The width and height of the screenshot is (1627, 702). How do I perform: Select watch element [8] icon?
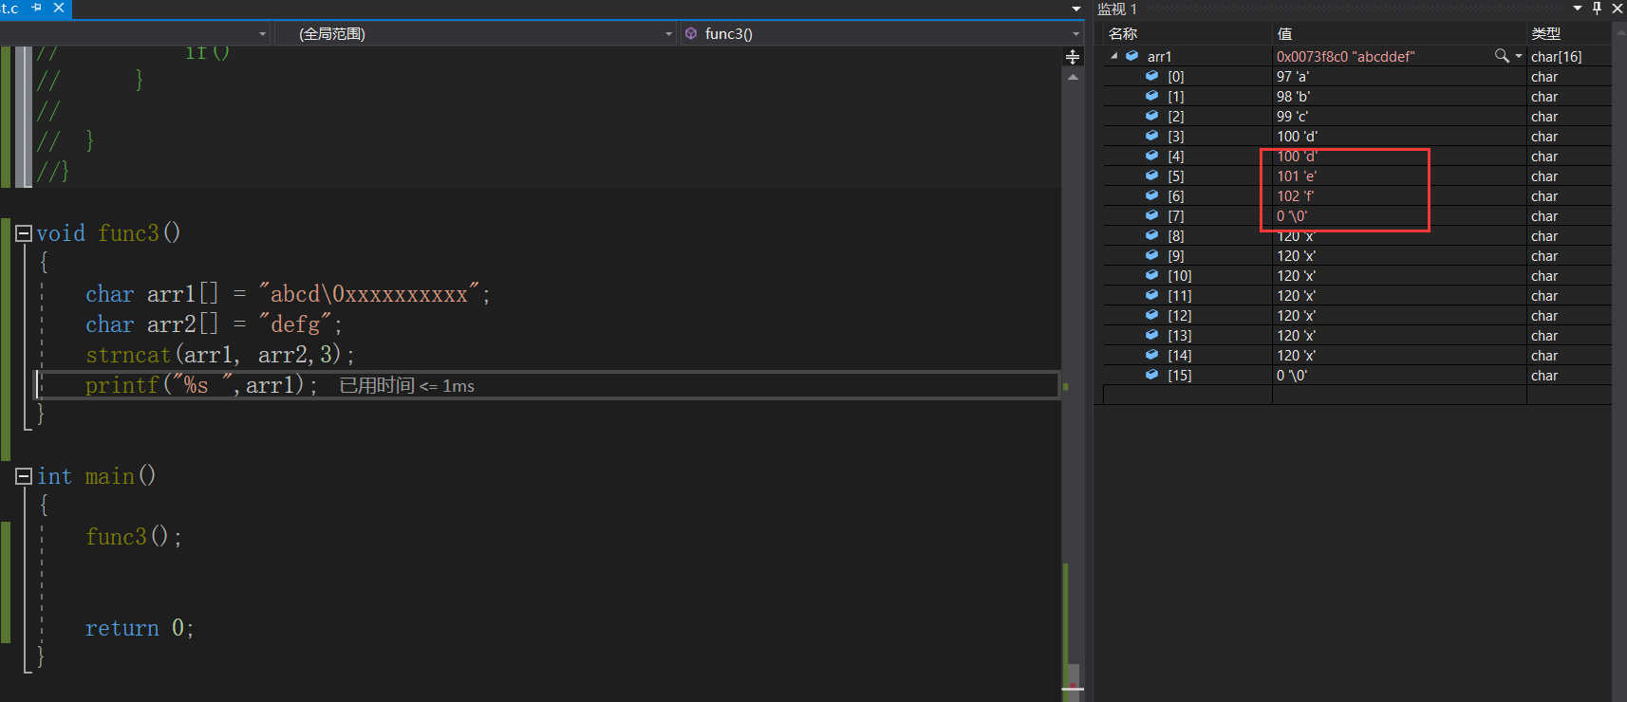1151,235
